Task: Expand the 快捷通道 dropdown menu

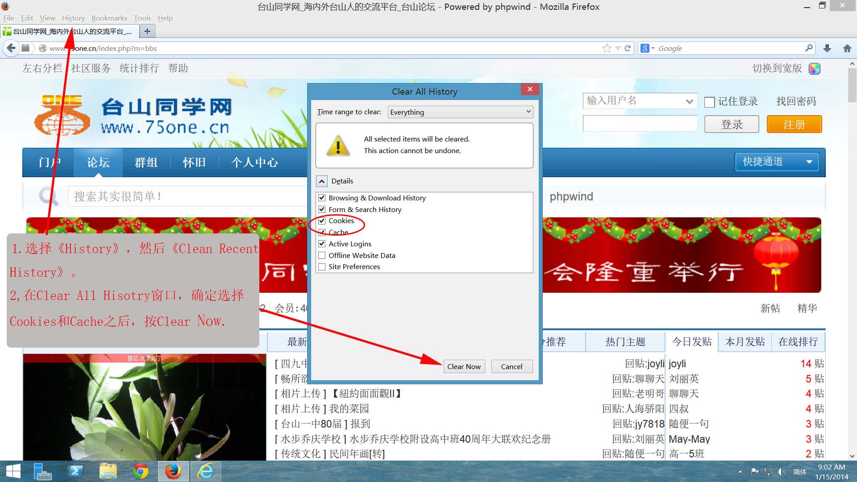Action: [x=777, y=162]
